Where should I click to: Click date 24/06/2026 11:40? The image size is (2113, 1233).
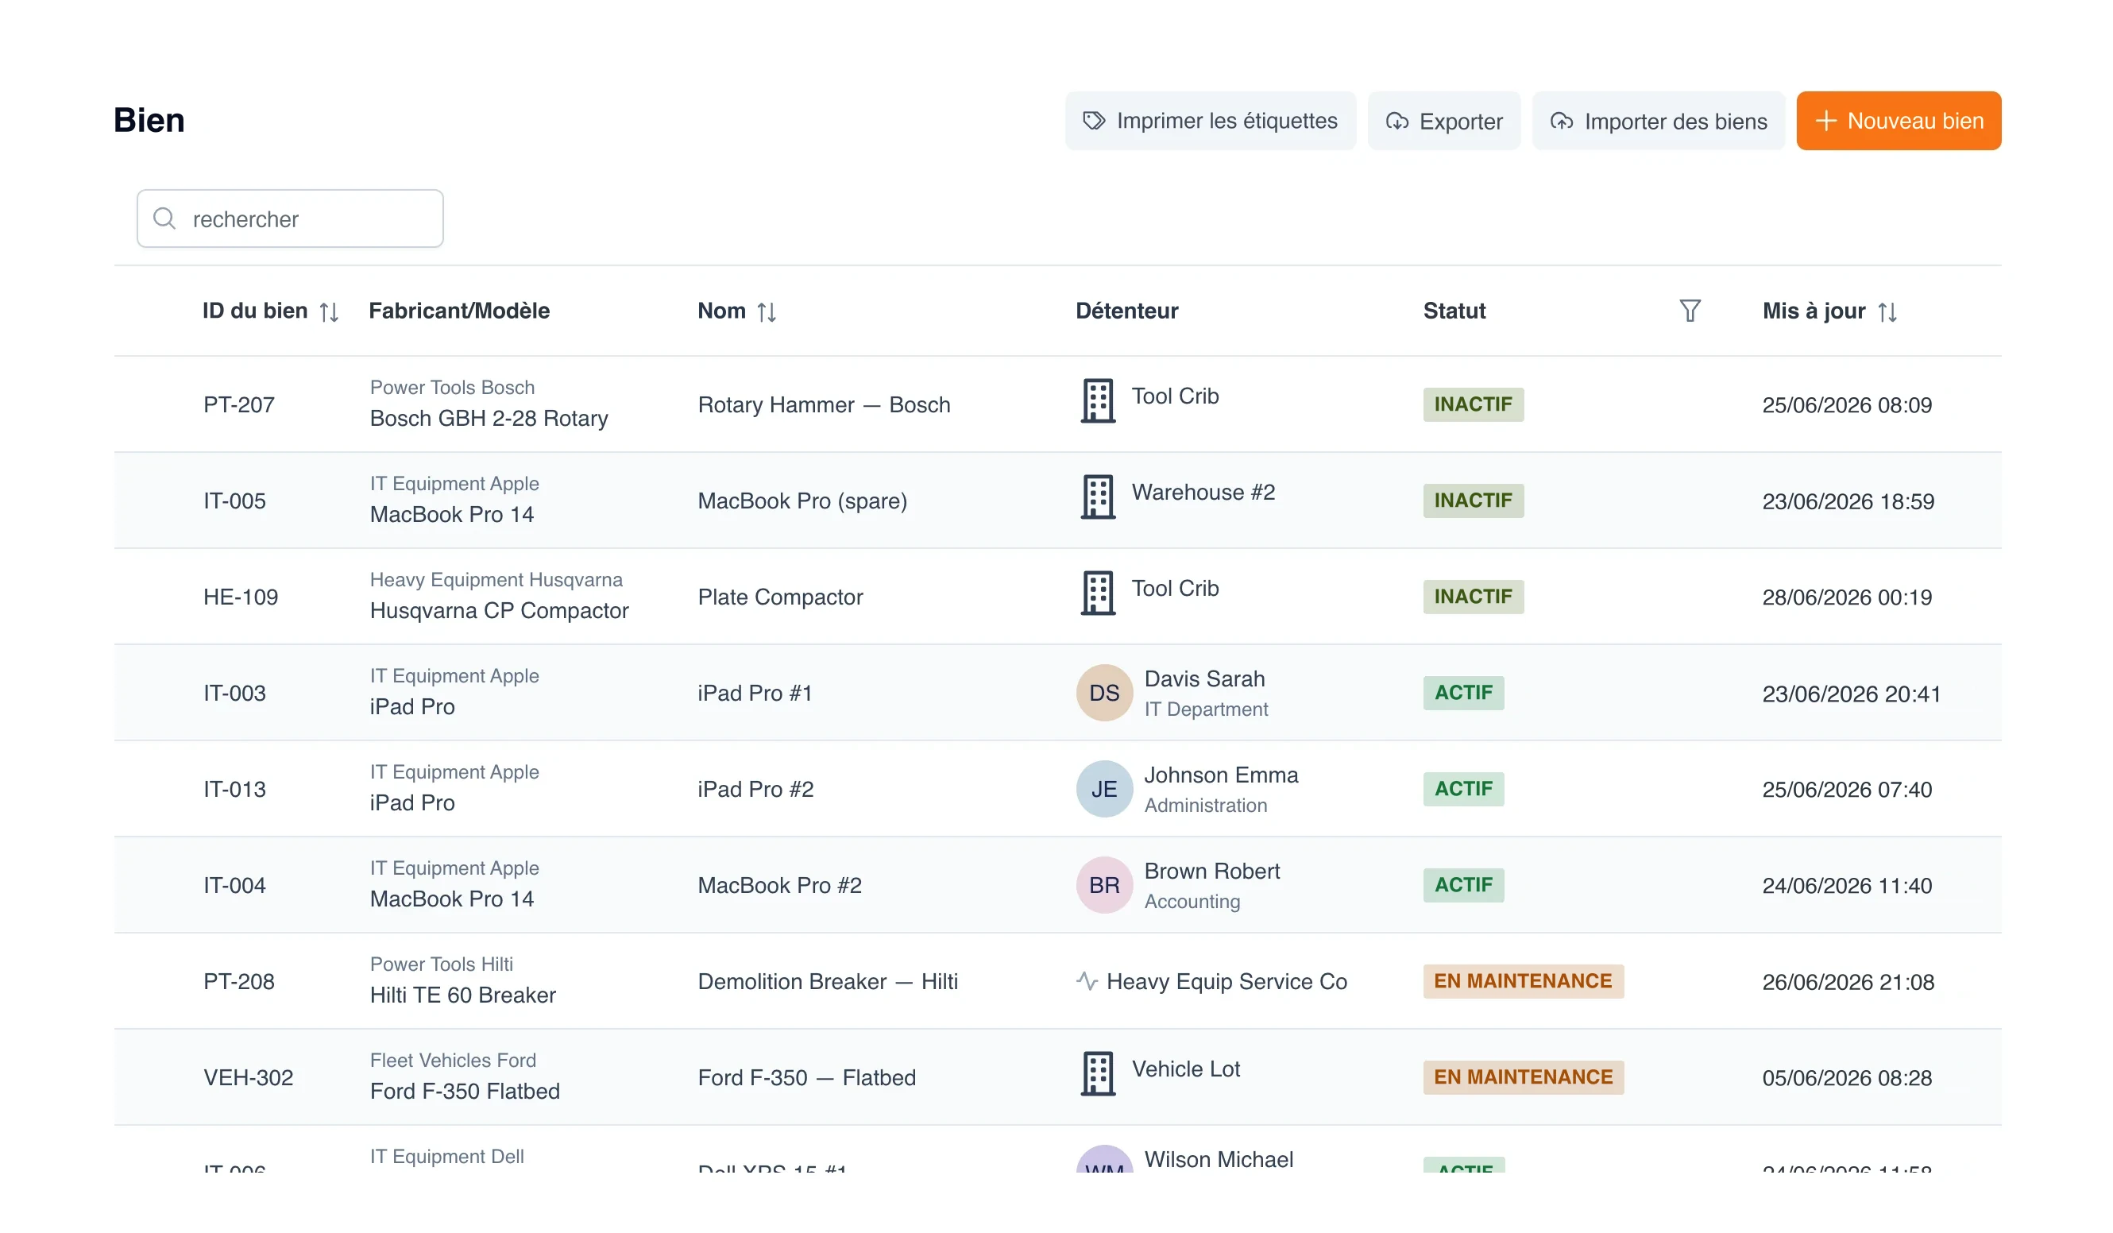click(x=1846, y=886)
